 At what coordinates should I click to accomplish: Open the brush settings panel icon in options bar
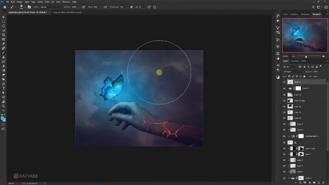[29, 7]
